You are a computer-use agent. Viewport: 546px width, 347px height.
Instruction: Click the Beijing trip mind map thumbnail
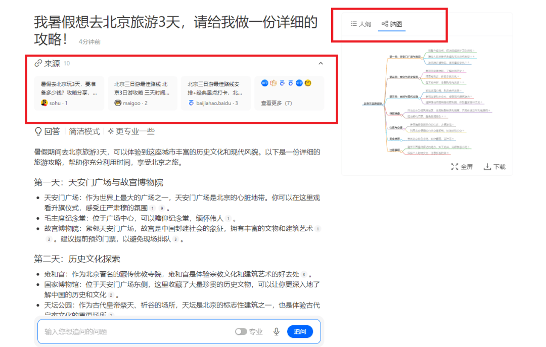(x=426, y=103)
